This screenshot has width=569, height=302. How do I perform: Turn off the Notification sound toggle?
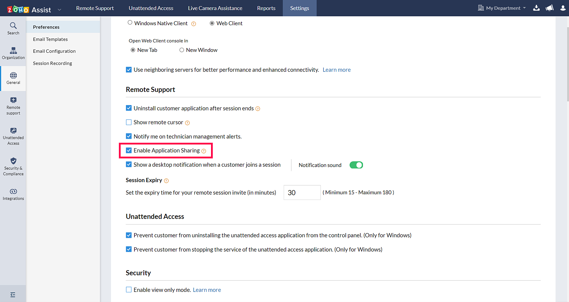click(x=356, y=165)
